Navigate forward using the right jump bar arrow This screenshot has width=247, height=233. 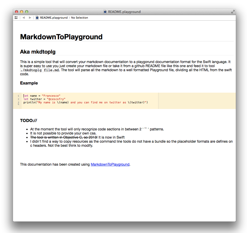pos(30,17)
